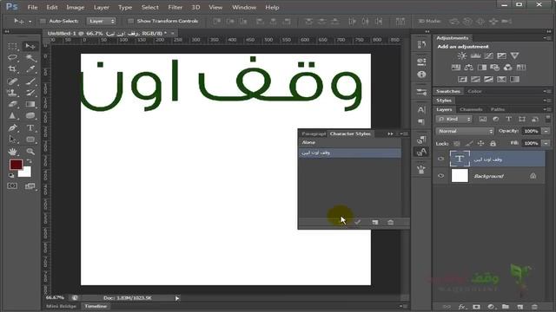Select the Clone Stamp tool

(x=13, y=93)
